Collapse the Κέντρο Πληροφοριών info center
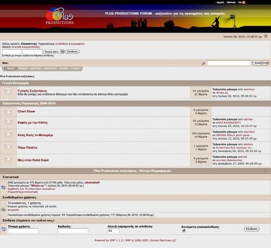 (265, 171)
